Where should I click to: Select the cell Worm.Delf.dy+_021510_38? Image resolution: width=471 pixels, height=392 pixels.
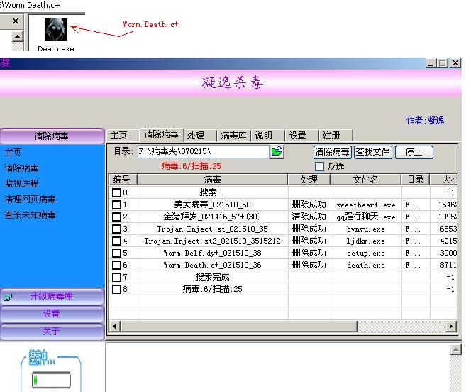point(212,253)
